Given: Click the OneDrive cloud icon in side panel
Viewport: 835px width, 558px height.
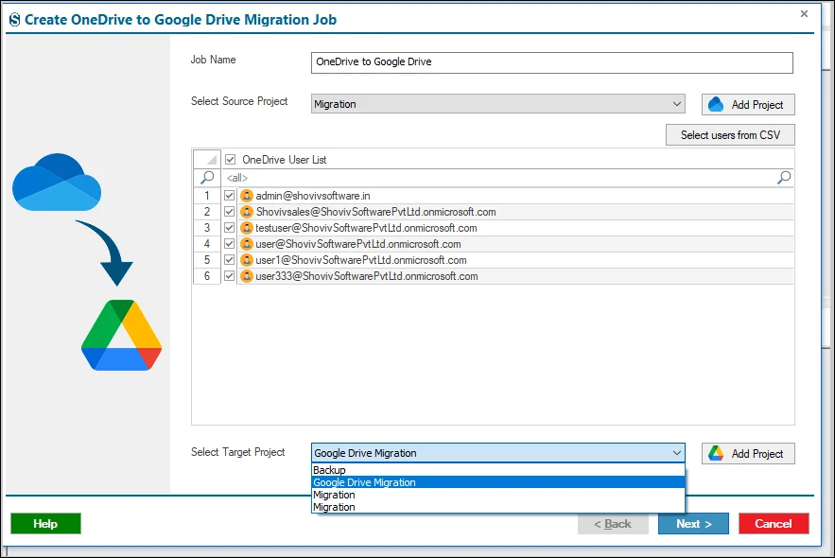Looking at the screenshot, I should click(x=57, y=182).
